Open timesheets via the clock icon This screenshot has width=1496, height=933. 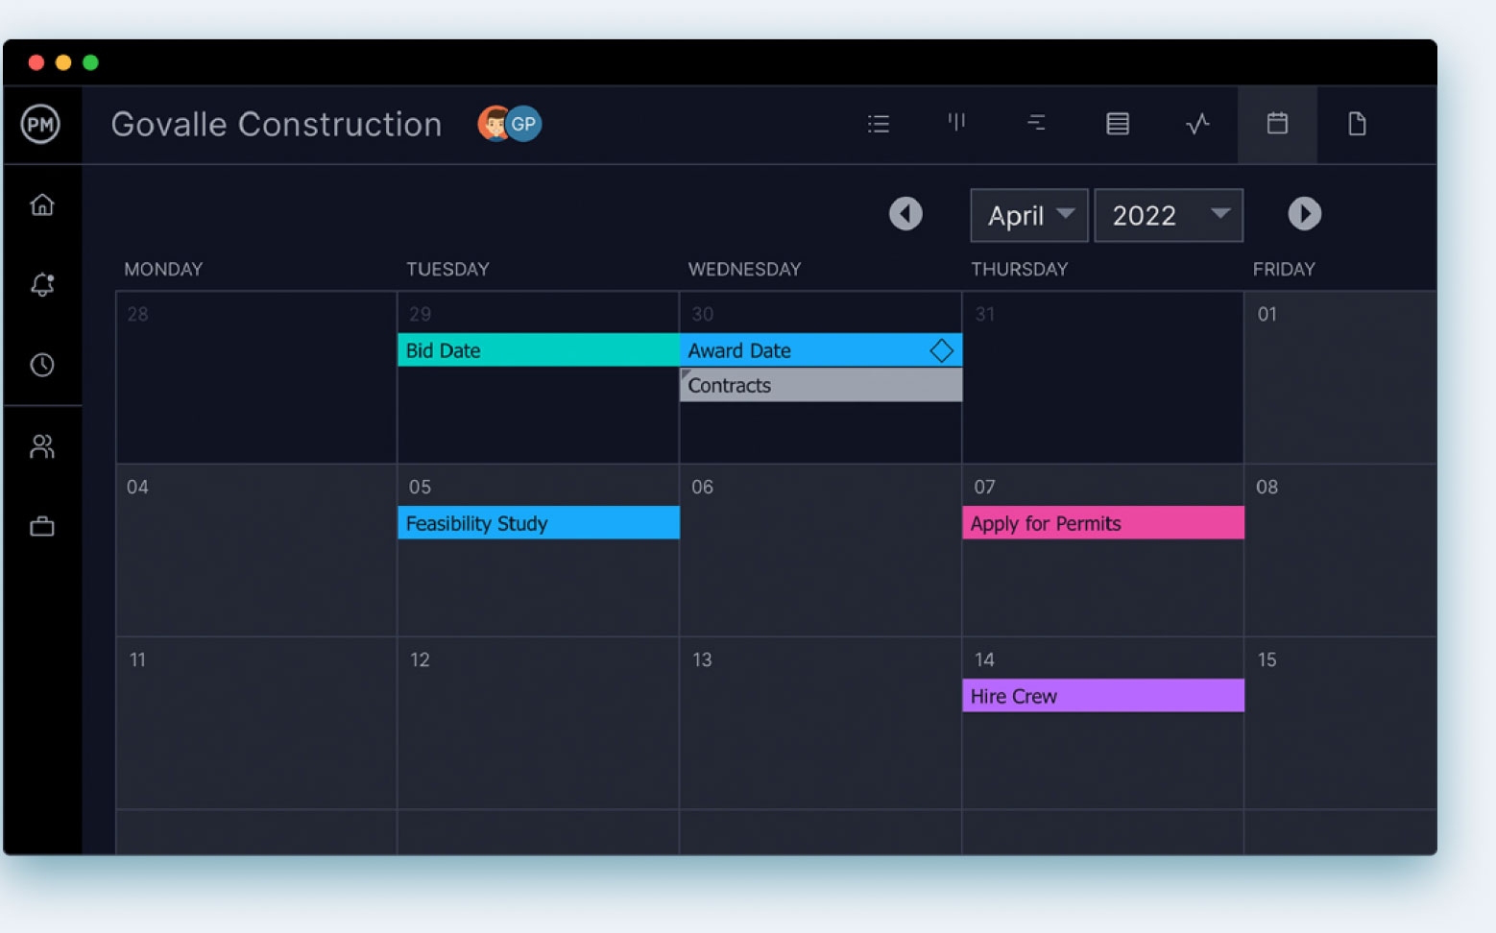pyautogui.click(x=42, y=365)
